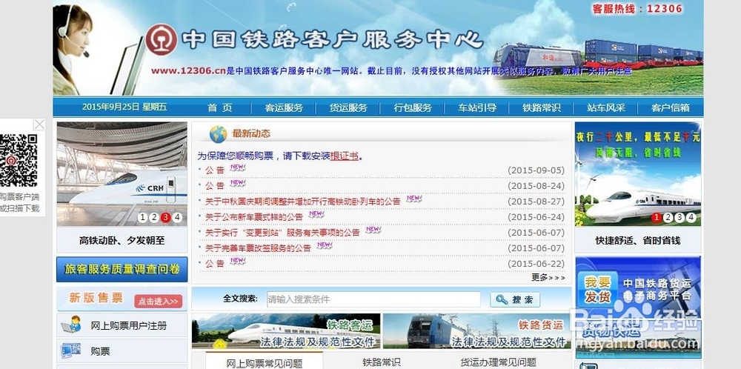The image size is (741, 369).
Task: Open 公告 dated 2015-09-05
Action: tap(215, 170)
